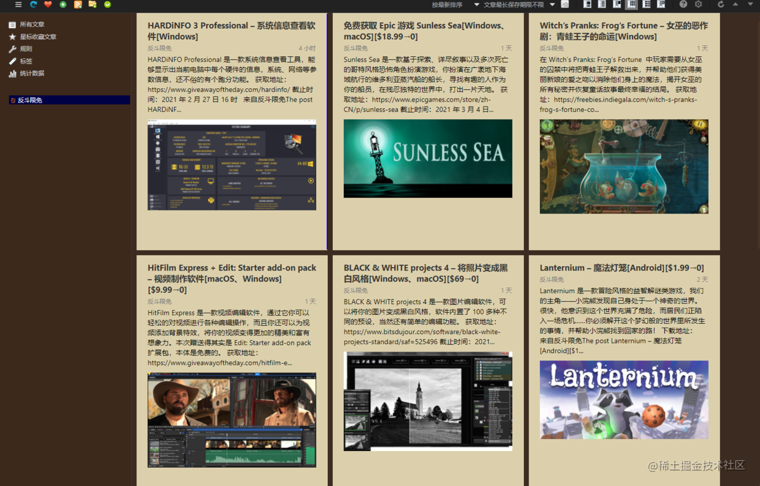Click the green plus add icon
This screenshot has width=760, height=486.
[x=63, y=4]
